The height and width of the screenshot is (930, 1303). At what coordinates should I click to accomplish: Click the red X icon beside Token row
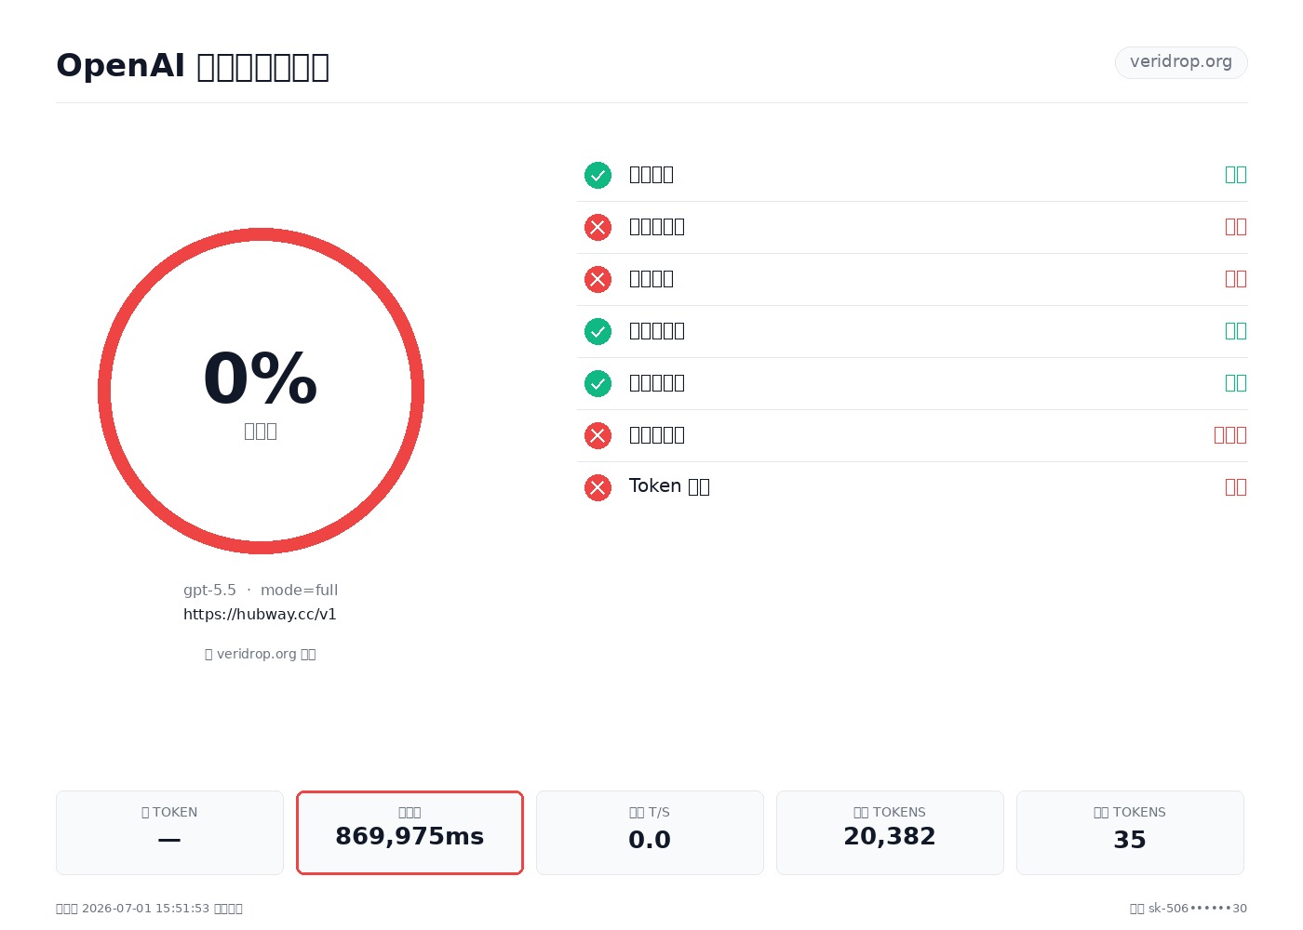(x=598, y=487)
